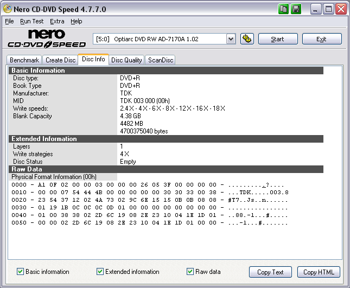Minimize the Nero CD-DVD Speed window
Image resolution: width=350 pixels, height=288 pixels.
[316, 9]
